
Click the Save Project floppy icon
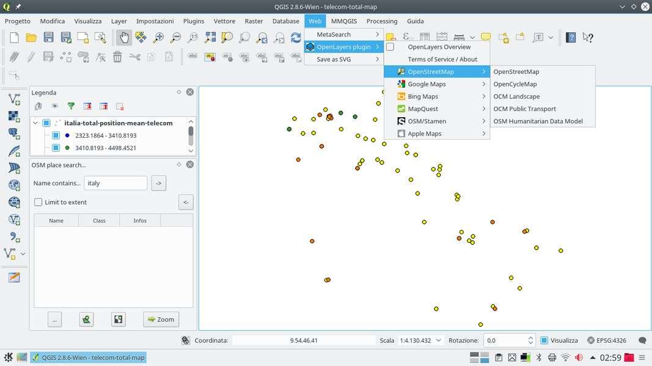[48, 38]
